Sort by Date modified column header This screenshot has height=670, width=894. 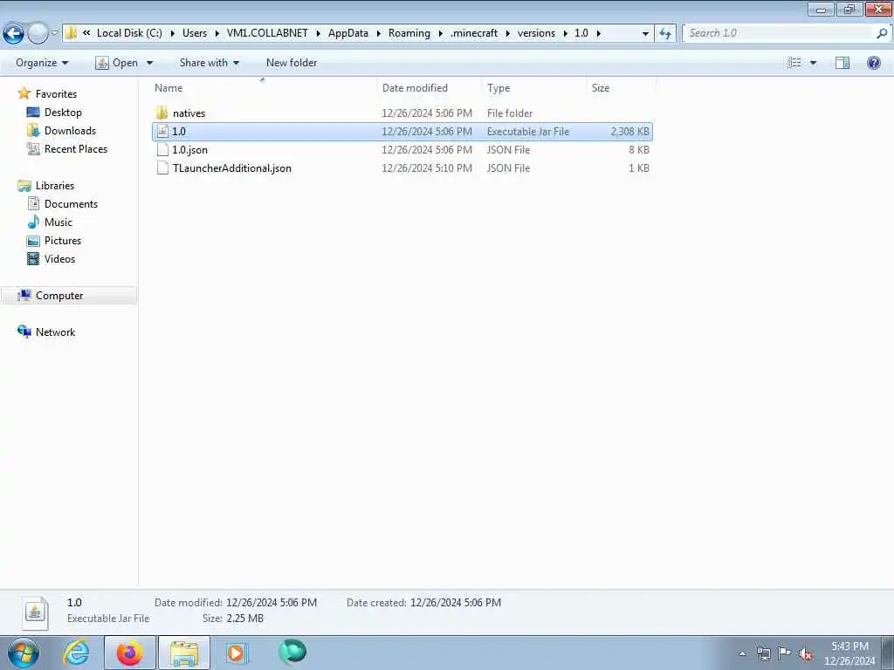429,88
